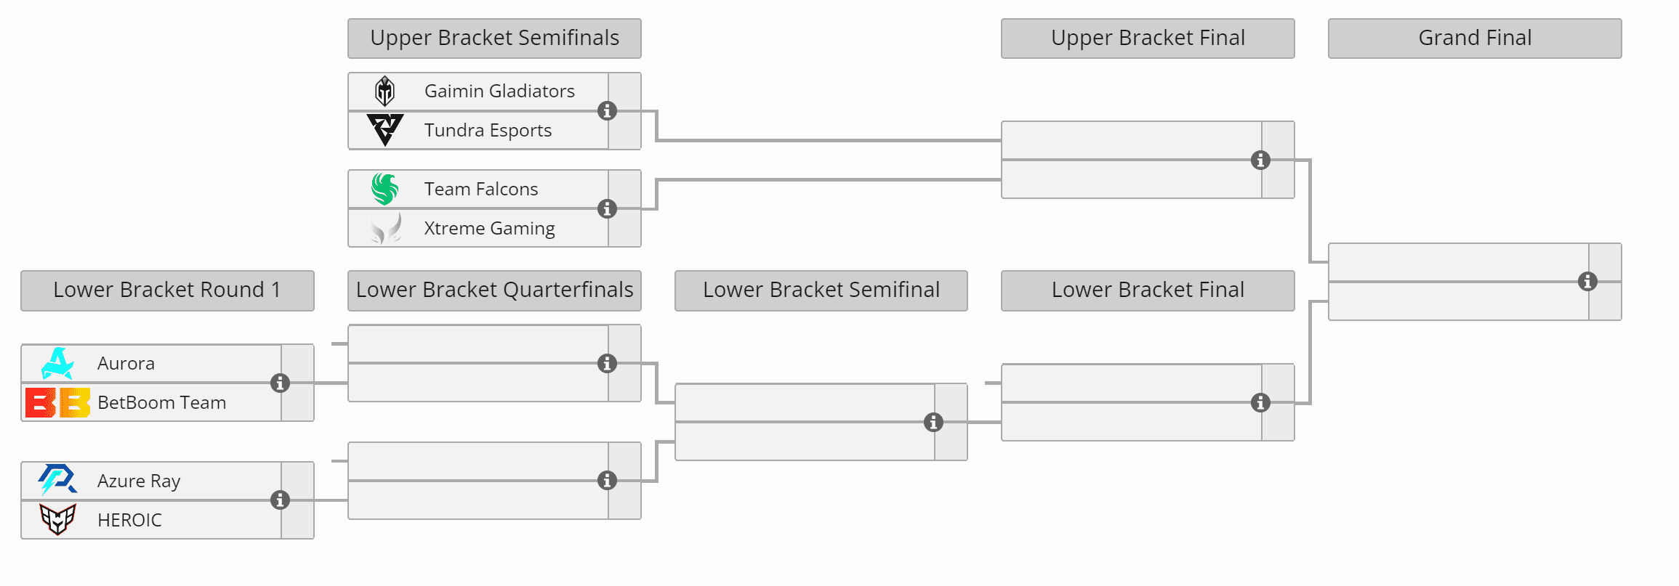Viewport: 1679px width, 586px height.
Task: Click the Team Falcons green logo
Action: coord(384,189)
